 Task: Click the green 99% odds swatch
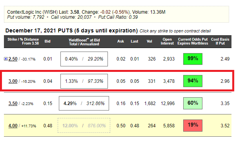coord(193,59)
